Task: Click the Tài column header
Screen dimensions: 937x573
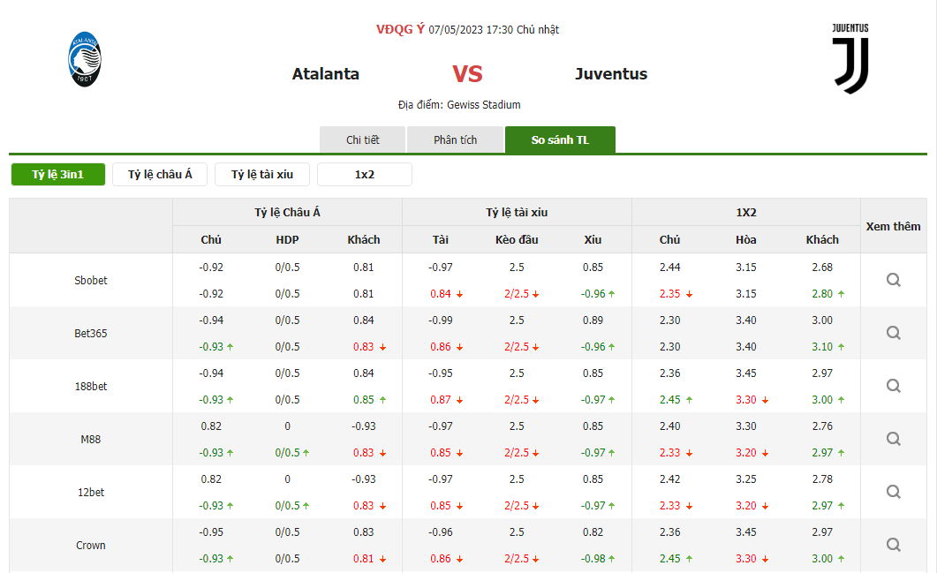Action: coord(441,239)
